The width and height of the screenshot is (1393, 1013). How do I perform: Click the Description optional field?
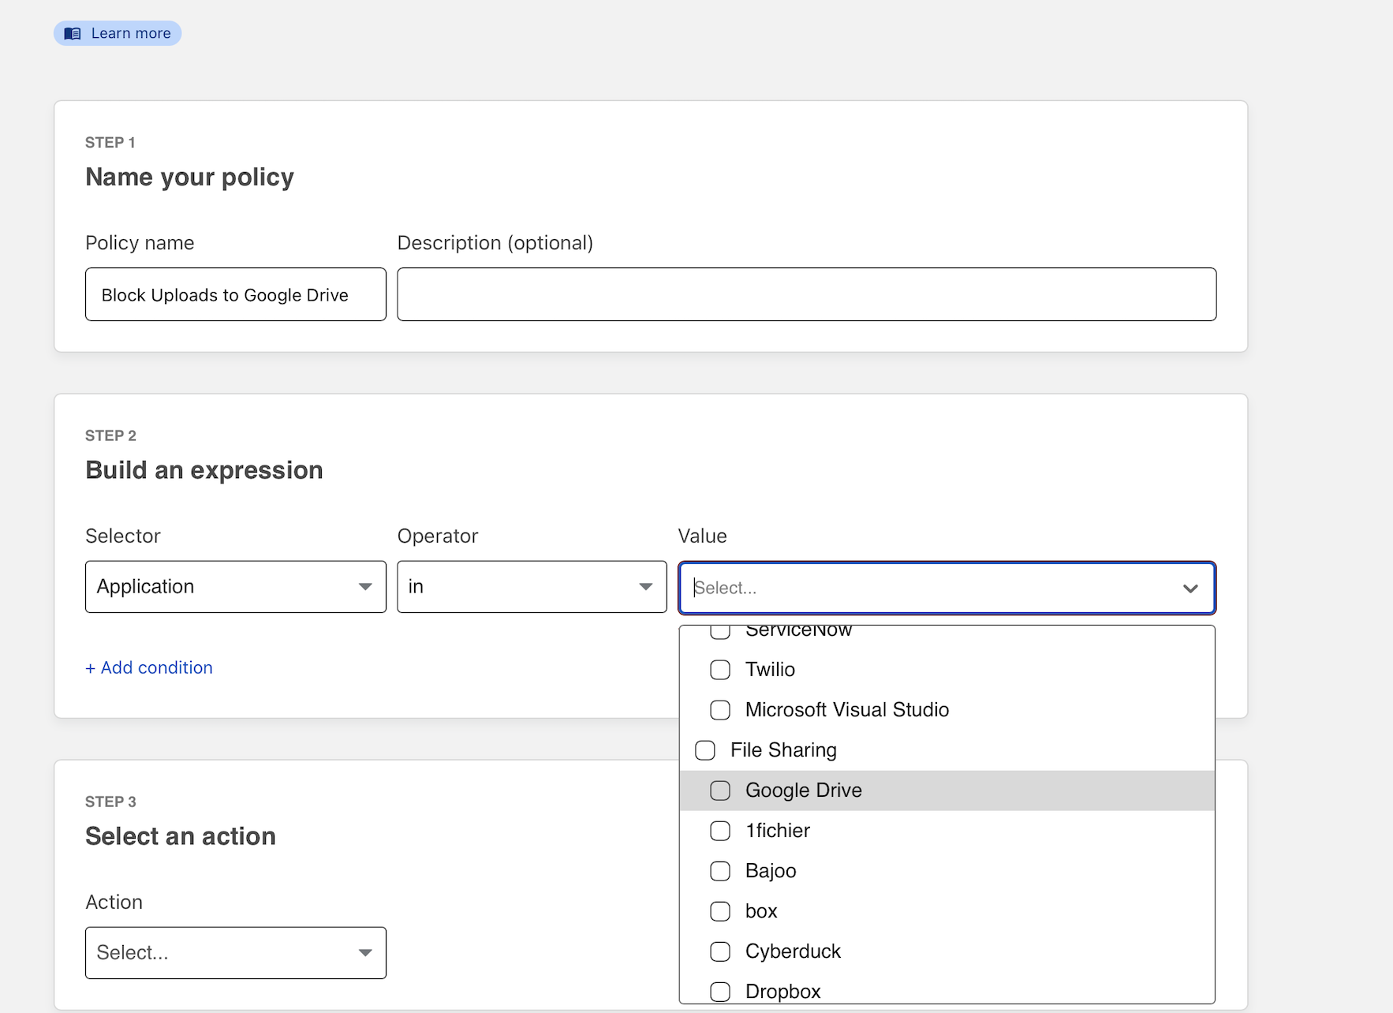tap(806, 294)
